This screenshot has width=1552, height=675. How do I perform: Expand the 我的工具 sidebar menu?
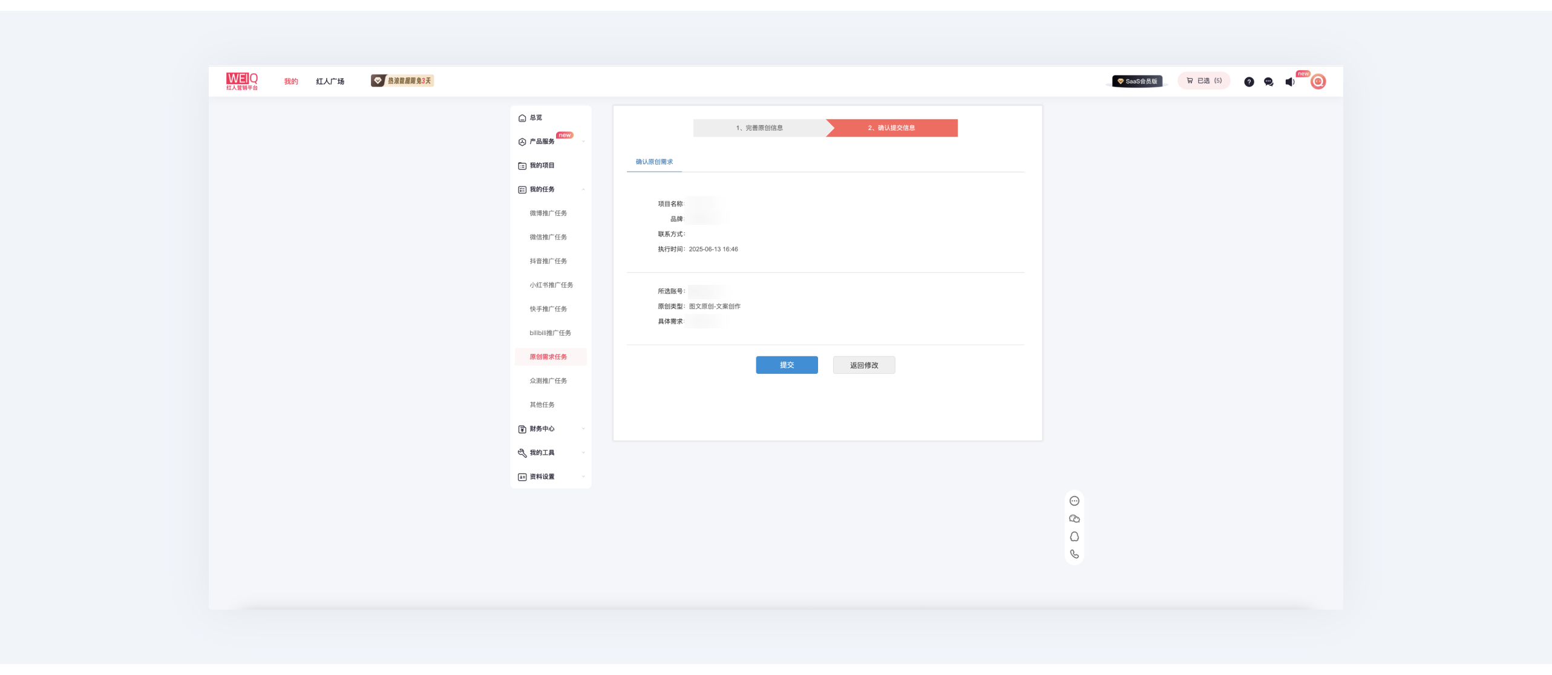coord(542,452)
